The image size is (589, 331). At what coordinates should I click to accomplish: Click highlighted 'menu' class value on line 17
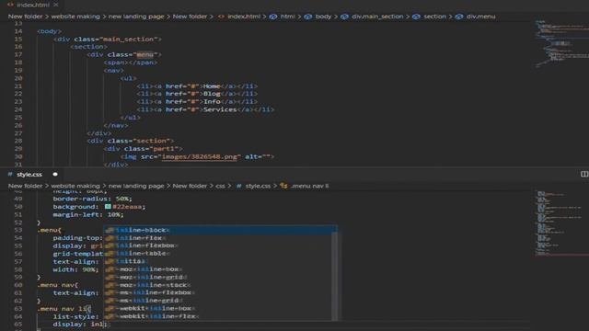[x=145, y=54]
